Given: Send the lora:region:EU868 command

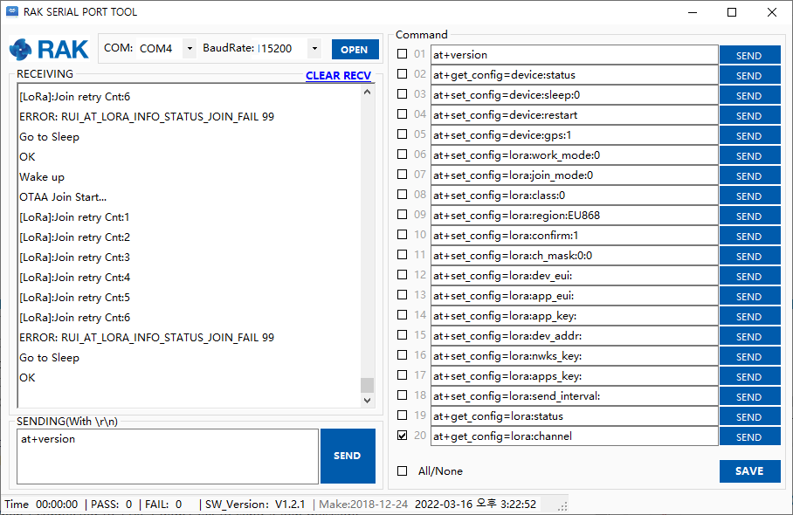Looking at the screenshot, I should coord(749,216).
